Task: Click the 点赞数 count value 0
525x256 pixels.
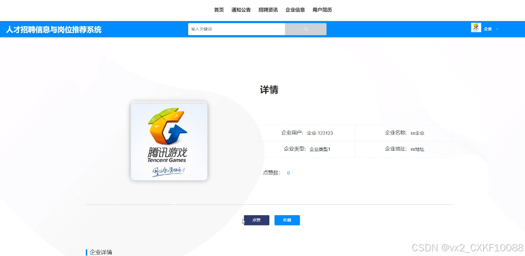Action: [x=288, y=173]
